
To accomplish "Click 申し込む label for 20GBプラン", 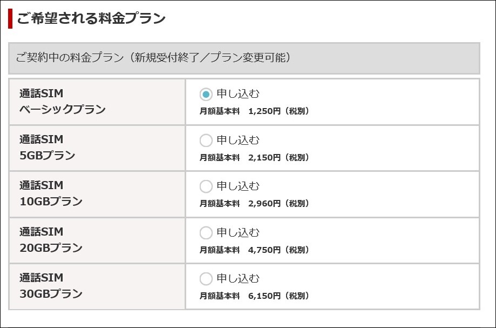I will (238, 232).
